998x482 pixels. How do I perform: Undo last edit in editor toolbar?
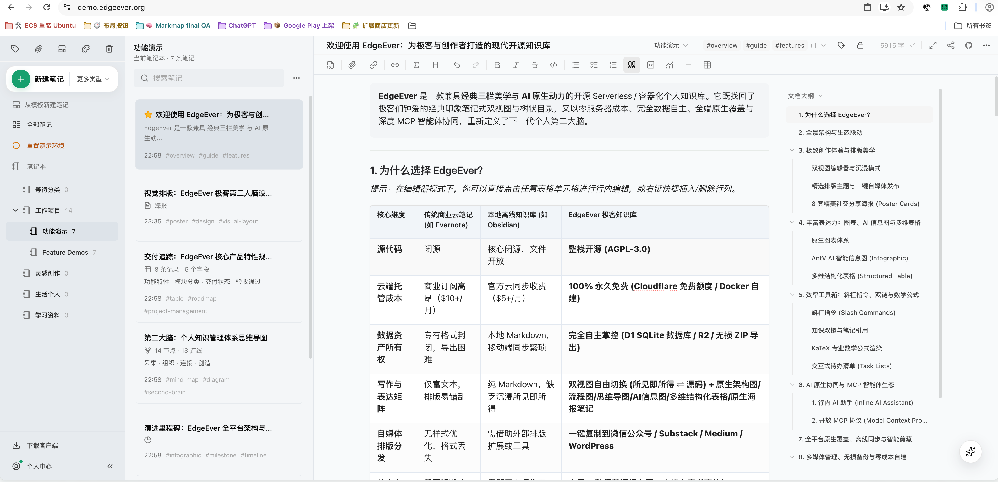point(457,65)
